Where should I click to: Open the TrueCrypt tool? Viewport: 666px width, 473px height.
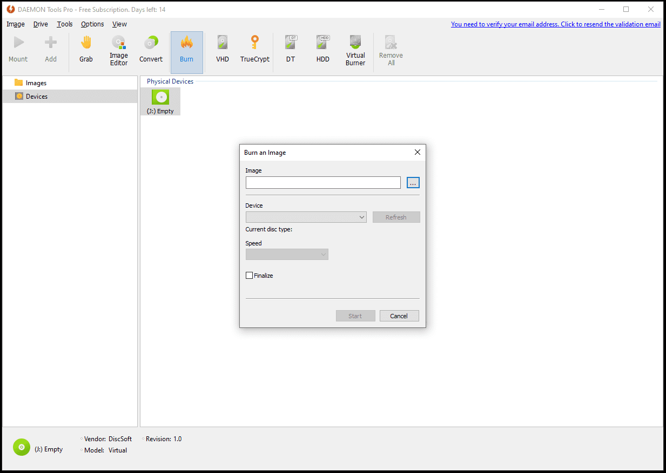pos(255,50)
